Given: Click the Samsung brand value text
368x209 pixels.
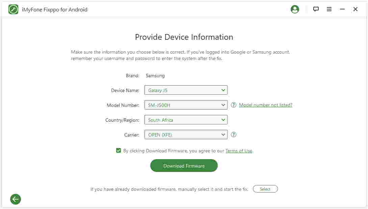Looking at the screenshot, I should pos(155,76).
